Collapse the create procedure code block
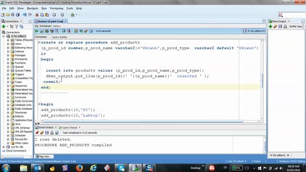Viewport: 306px width, 172px height. coord(39,42)
